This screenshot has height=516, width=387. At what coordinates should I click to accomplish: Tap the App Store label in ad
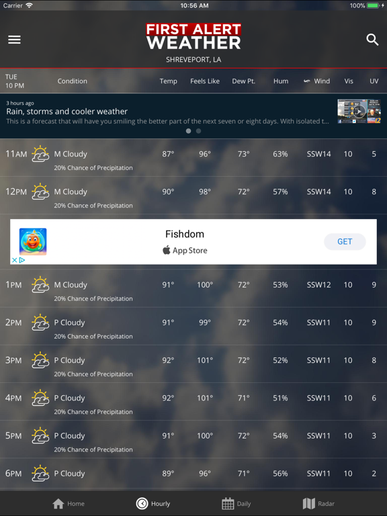point(185,250)
